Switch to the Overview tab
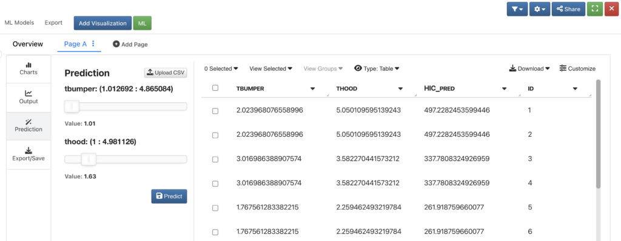This screenshot has width=621, height=241. (28, 44)
